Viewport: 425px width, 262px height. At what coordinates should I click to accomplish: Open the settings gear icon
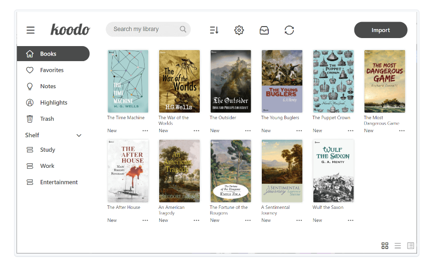pos(239,30)
